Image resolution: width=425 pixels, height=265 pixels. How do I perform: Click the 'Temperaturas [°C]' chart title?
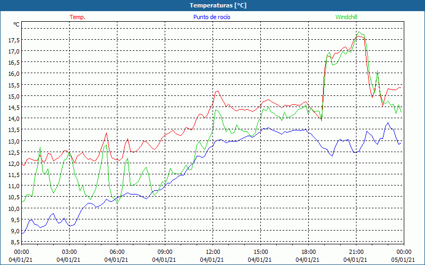pos(218,5)
